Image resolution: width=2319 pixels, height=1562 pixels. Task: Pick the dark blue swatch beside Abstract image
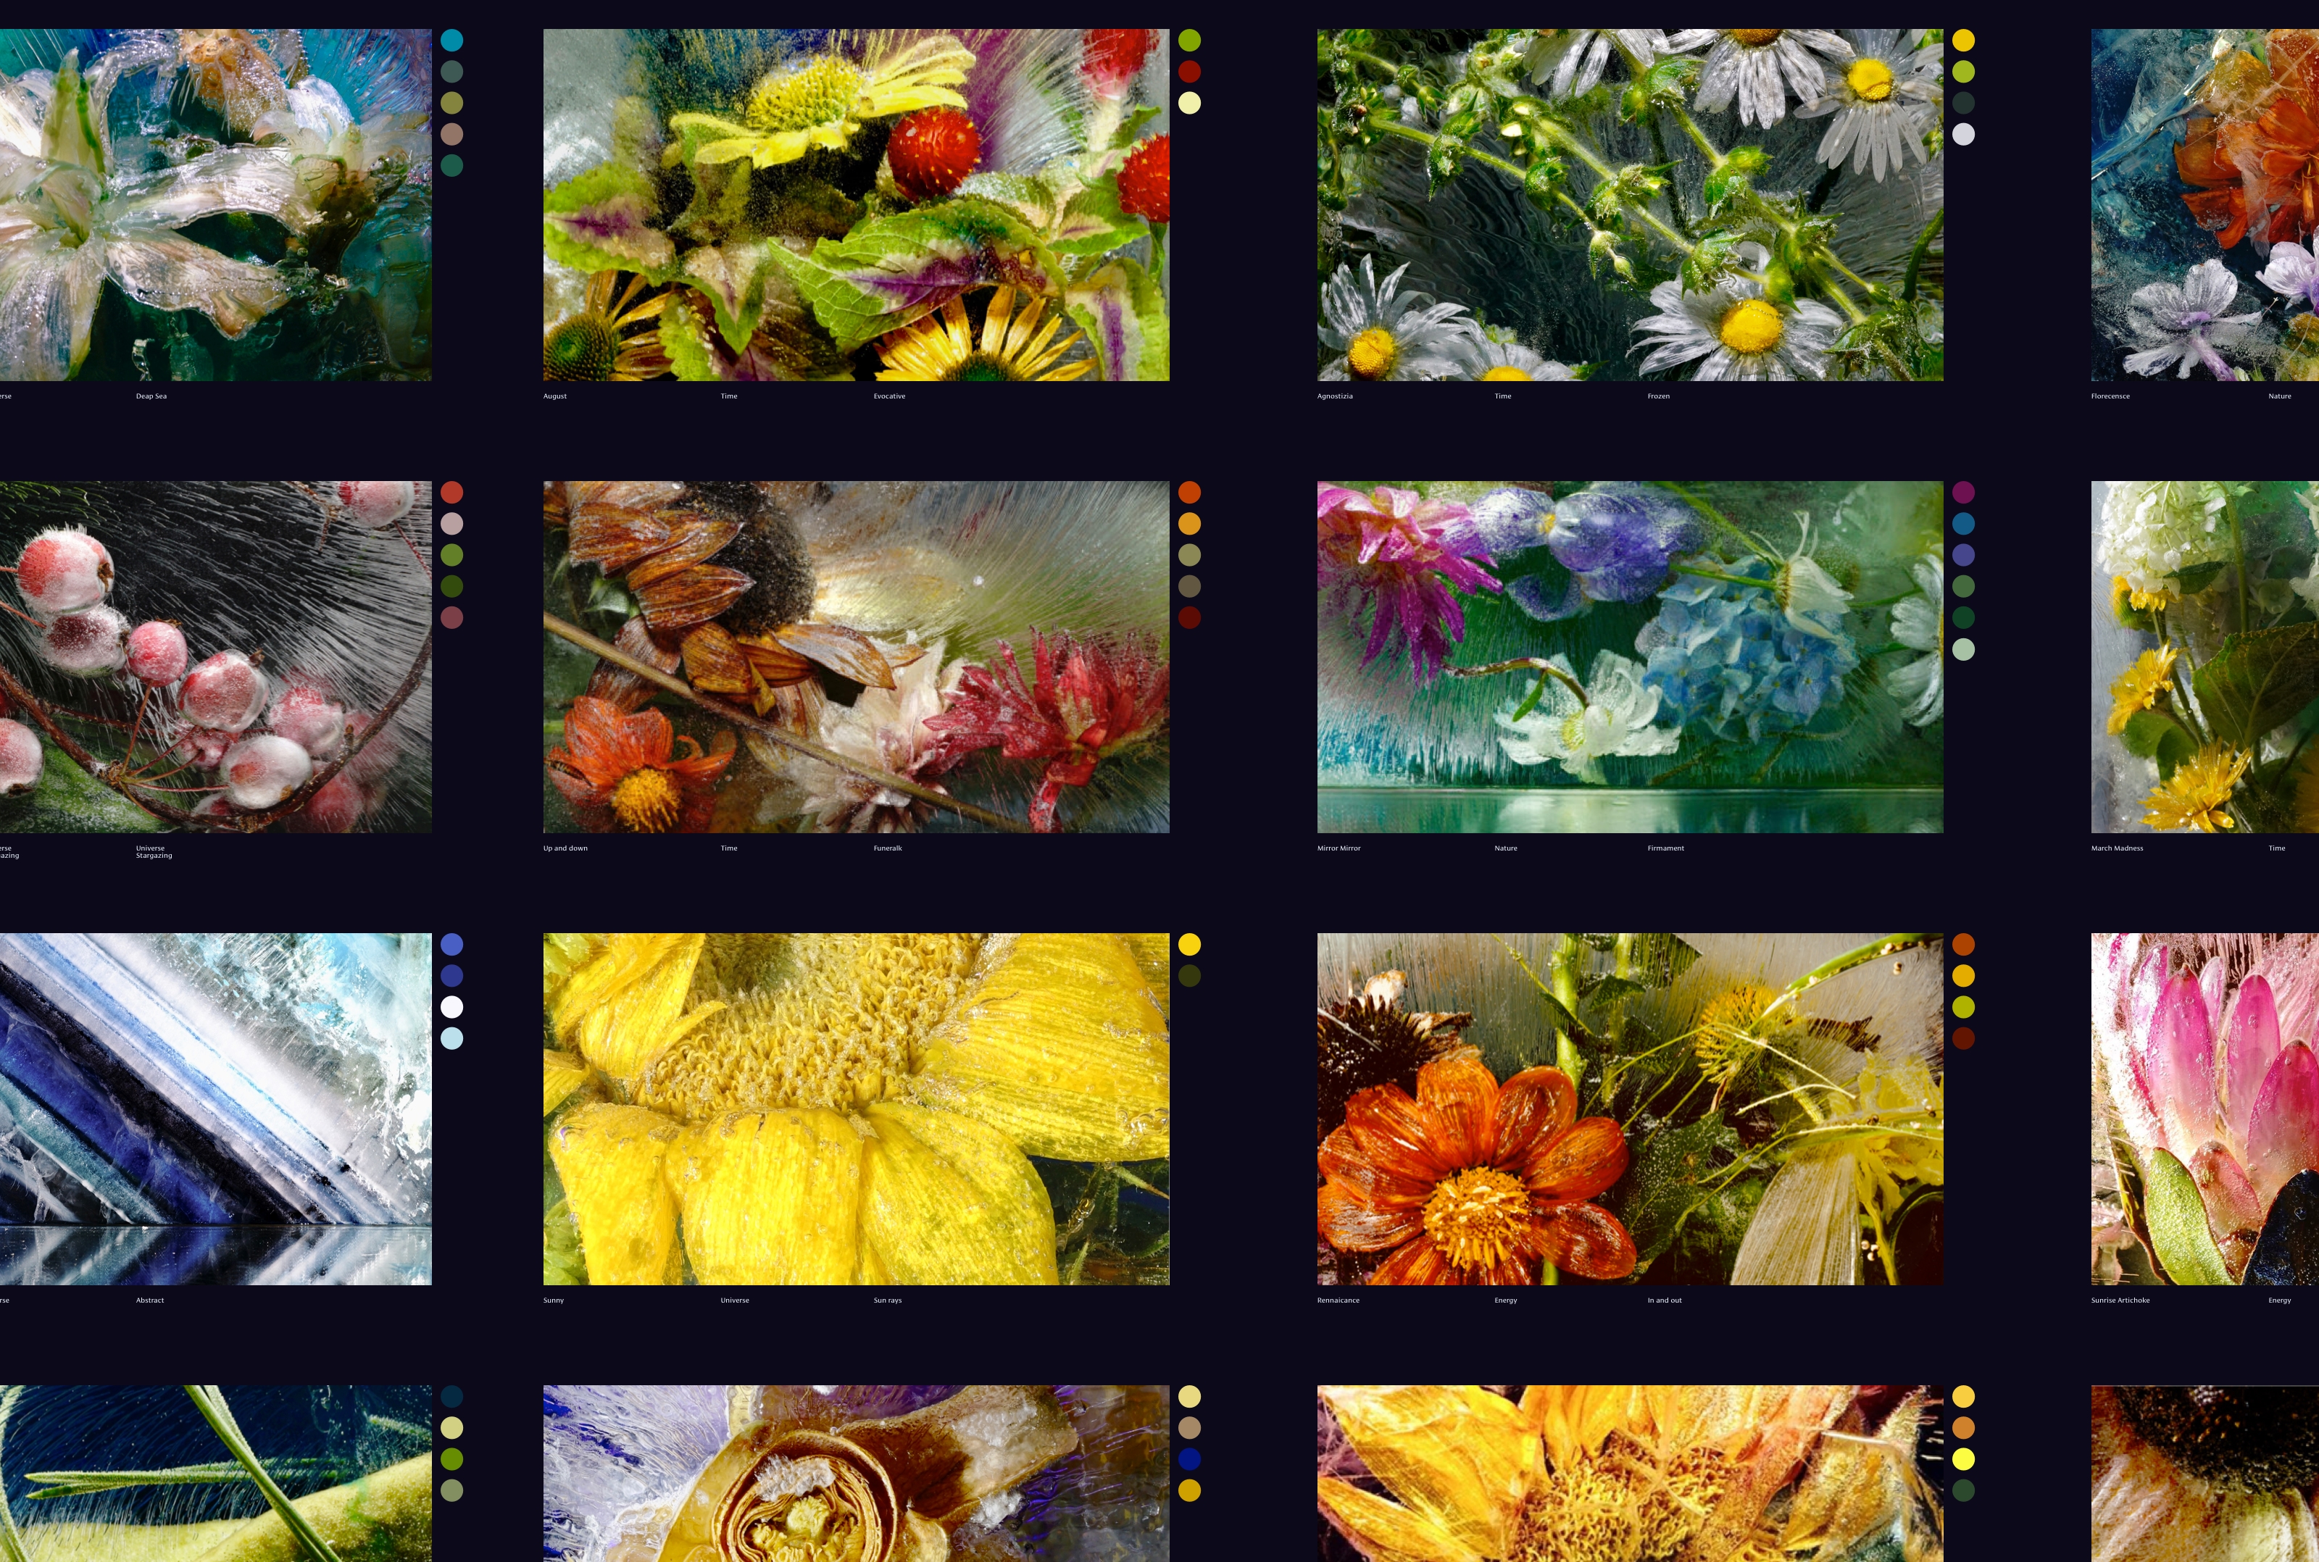click(x=451, y=975)
